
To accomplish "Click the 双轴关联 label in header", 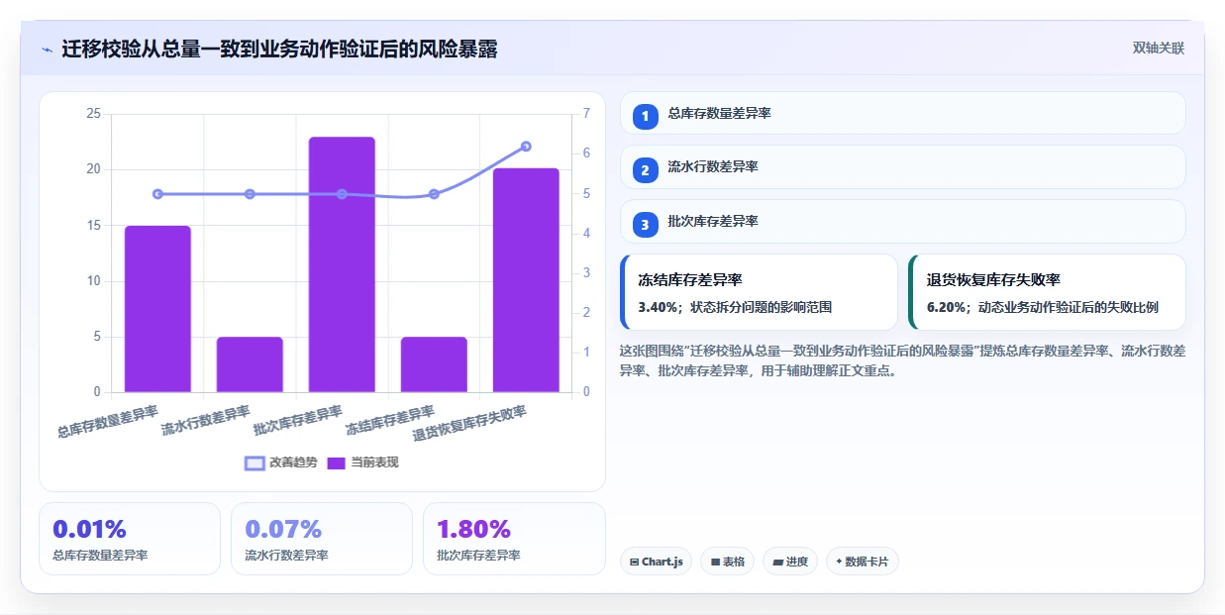I will (1159, 48).
